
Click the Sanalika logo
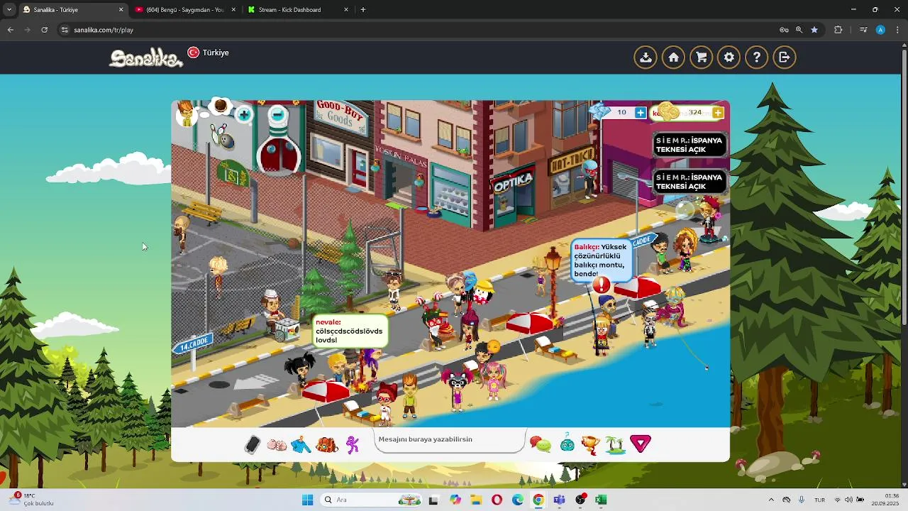click(x=146, y=57)
